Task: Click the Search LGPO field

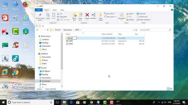Action: [155, 30]
